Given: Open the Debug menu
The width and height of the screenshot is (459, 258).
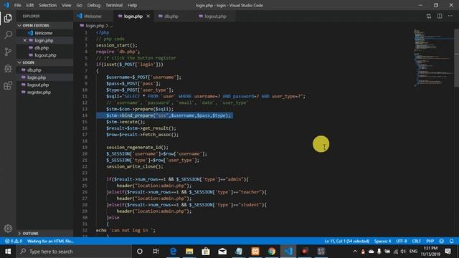Looking at the screenshot, I should click(94, 5).
